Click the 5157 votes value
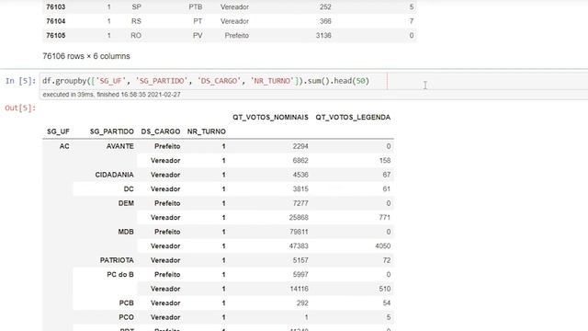 [300, 260]
